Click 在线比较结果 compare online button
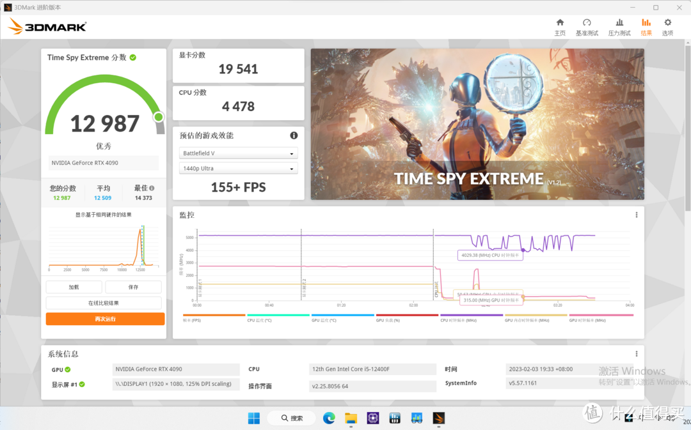691x430 pixels. [x=104, y=303]
